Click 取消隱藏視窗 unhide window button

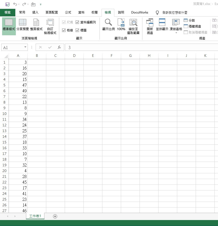pyautogui.click(x=195, y=32)
